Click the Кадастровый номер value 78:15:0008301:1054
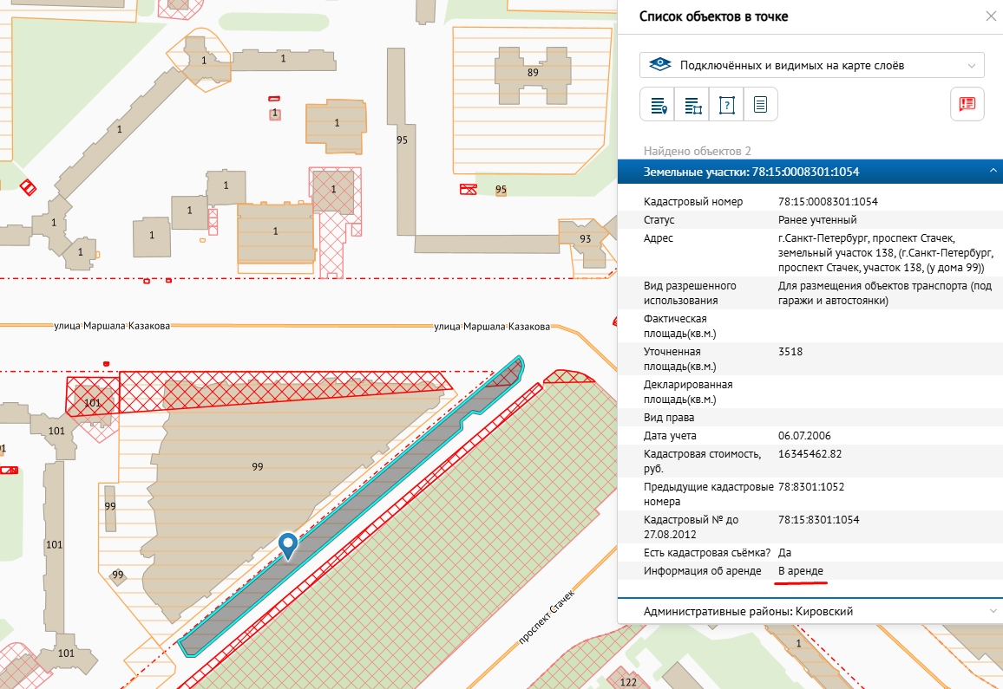This screenshot has width=1003, height=689. coord(828,202)
